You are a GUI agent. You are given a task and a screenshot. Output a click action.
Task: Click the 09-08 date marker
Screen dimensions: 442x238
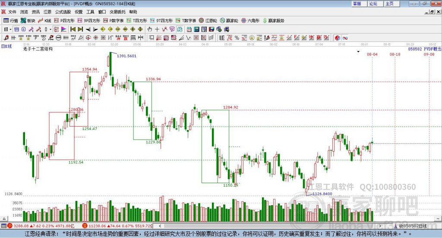(429, 54)
